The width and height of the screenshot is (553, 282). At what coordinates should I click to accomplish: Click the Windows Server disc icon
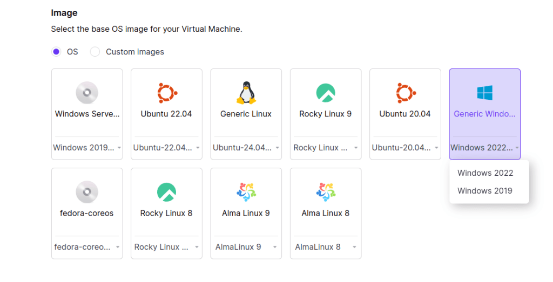87,93
